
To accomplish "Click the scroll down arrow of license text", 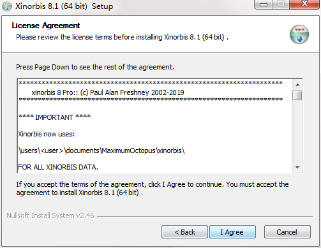I will click(297, 168).
